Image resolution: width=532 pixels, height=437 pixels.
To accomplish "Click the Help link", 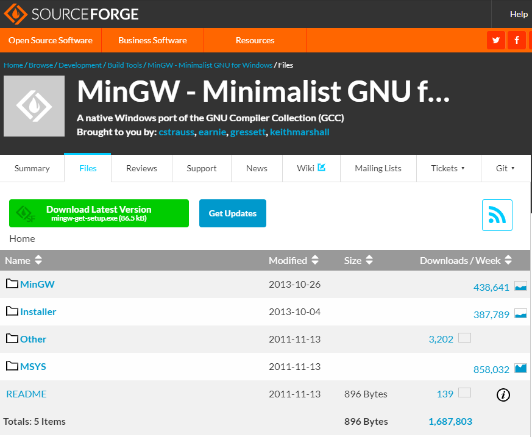I will point(519,14).
